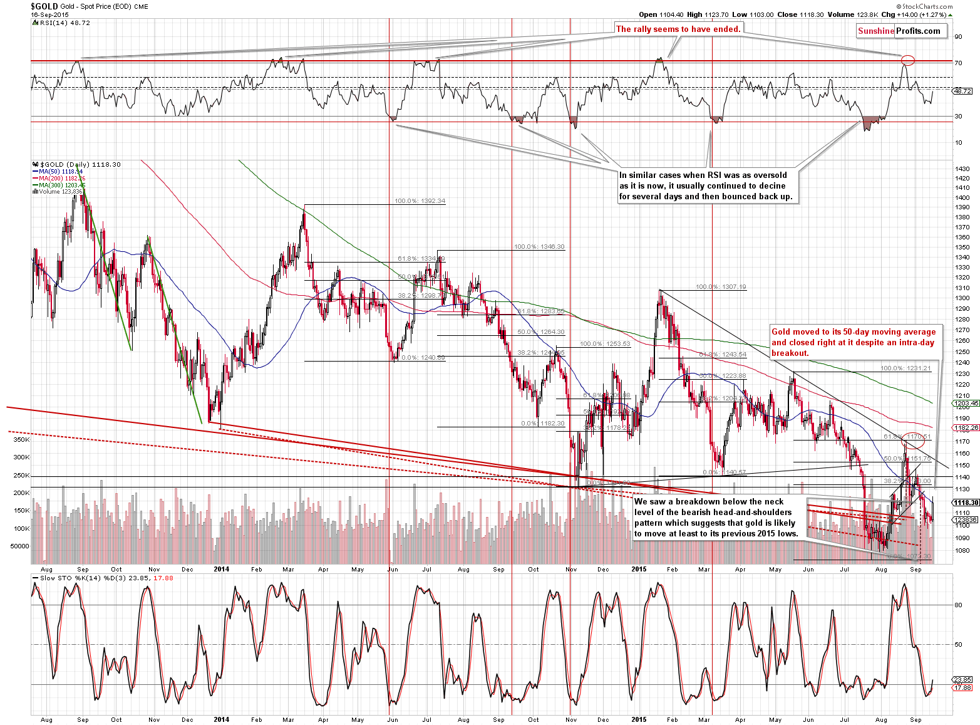Click the 'Gold - Spot Price (EOD)' subtitle
This screenshot has width=980, height=725.
(96, 7)
